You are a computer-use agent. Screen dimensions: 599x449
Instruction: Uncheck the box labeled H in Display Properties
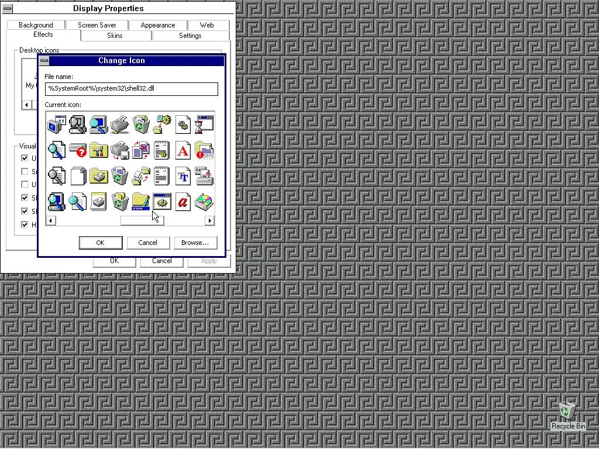pyautogui.click(x=25, y=224)
